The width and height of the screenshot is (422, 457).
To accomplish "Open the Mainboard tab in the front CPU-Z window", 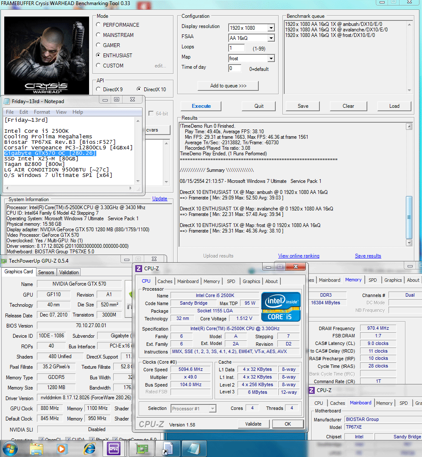I will 188,281.
